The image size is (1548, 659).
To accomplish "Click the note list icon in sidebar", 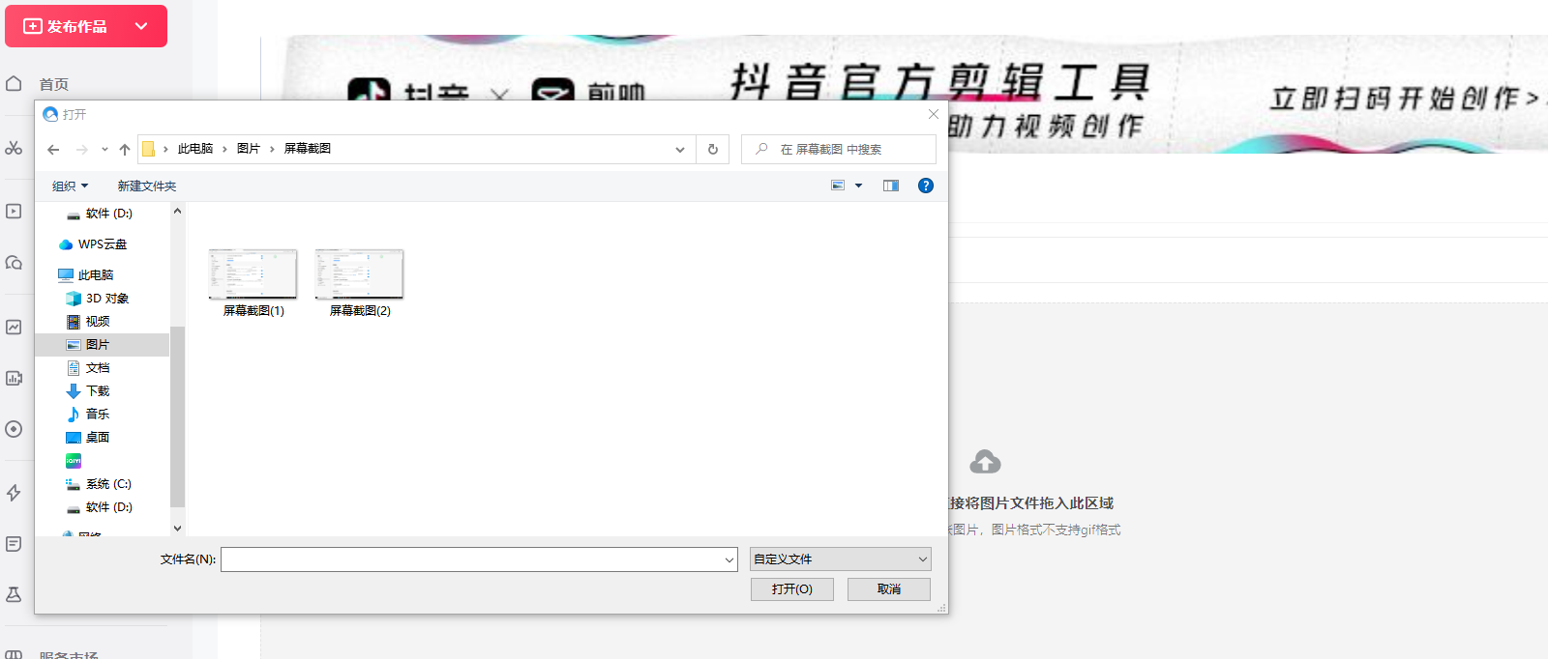I will tap(14, 544).
